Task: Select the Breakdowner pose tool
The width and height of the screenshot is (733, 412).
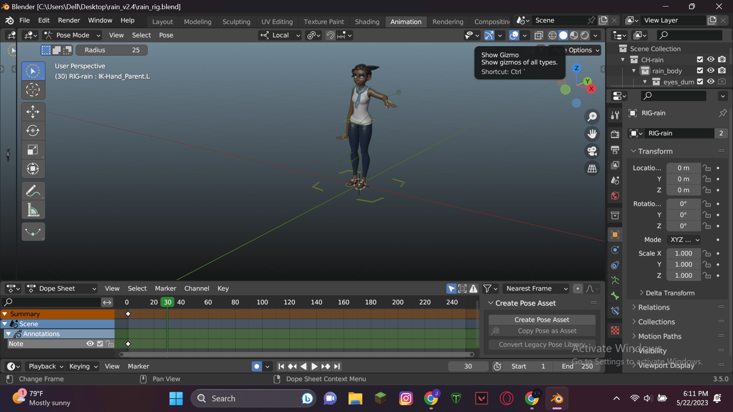Action: point(33,232)
